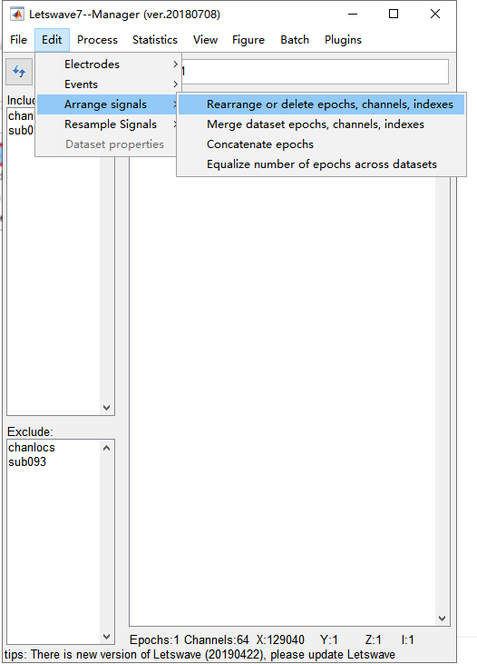
Task: Click the Include list scroll-down arrow
Action: (x=107, y=407)
